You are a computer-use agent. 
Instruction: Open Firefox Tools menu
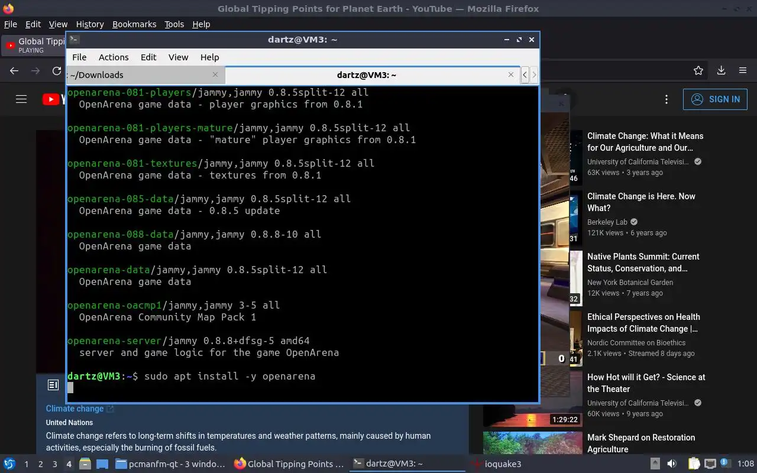[x=174, y=24]
